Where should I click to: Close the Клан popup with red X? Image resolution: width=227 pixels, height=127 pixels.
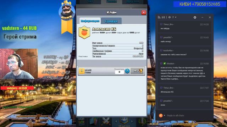tap(144, 12)
